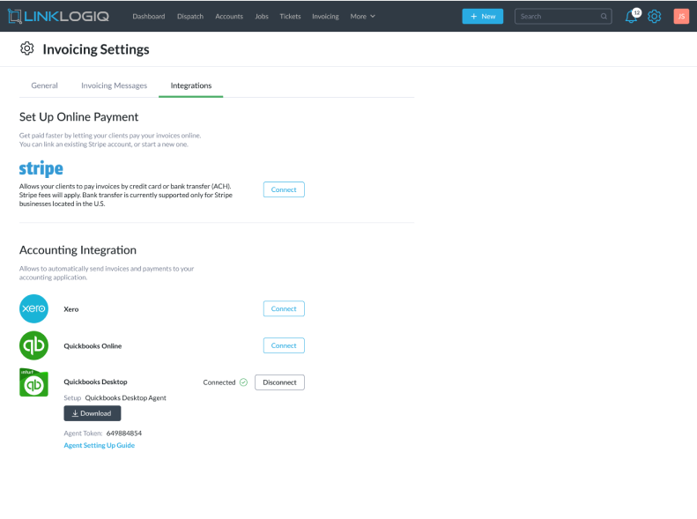Go to Invoicing in navbar
Viewport: 697px width, 519px height.
[x=325, y=17]
